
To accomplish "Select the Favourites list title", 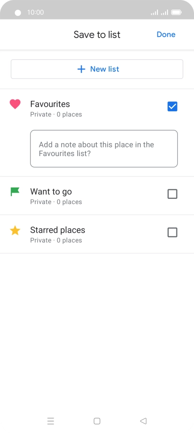I will coord(50,104).
